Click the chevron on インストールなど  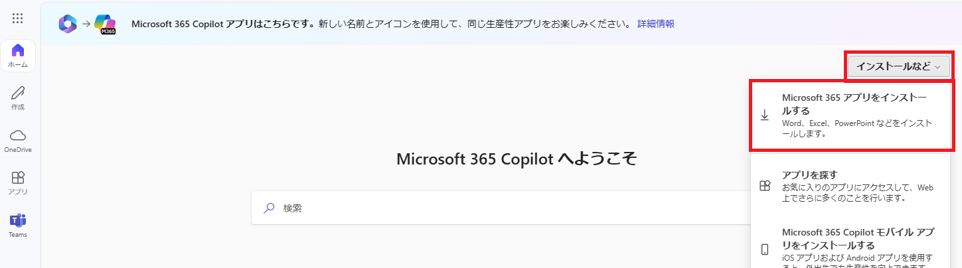[937, 66]
